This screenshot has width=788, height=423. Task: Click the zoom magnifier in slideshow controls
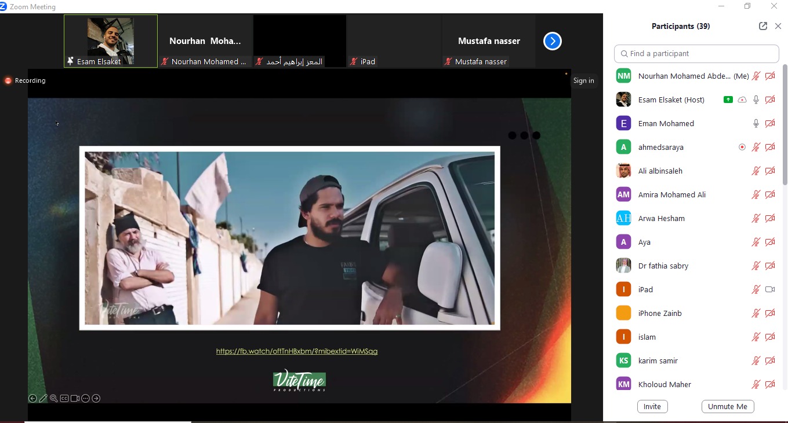coord(53,398)
